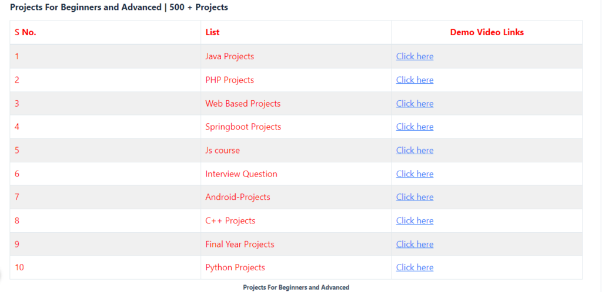
Task: Follow the Springboot Projects 'Click here' link
Action: coord(414,127)
